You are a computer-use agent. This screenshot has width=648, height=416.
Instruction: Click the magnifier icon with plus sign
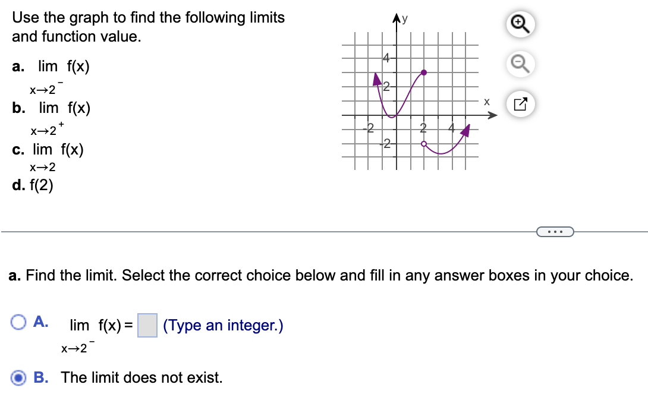520,24
